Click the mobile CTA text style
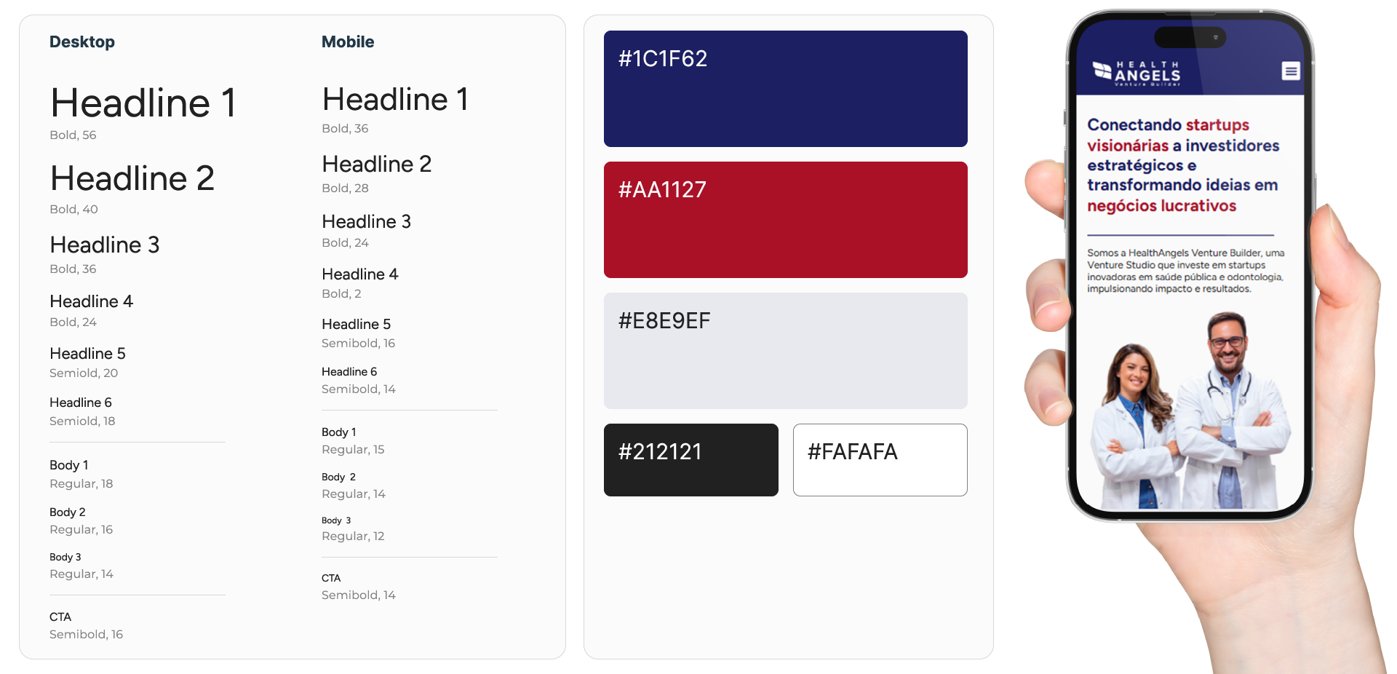1397x674 pixels. tap(331, 578)
